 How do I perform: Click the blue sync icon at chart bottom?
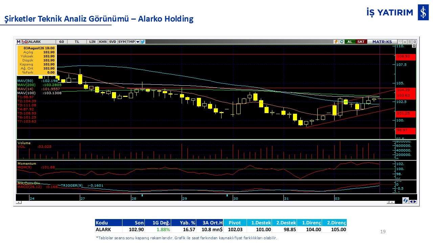click(x=405, y=201)
